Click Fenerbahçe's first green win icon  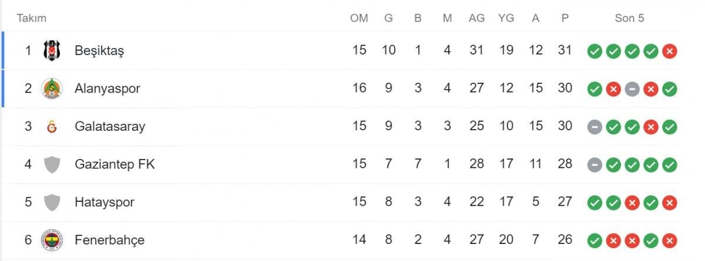click(x=595, y=240)
